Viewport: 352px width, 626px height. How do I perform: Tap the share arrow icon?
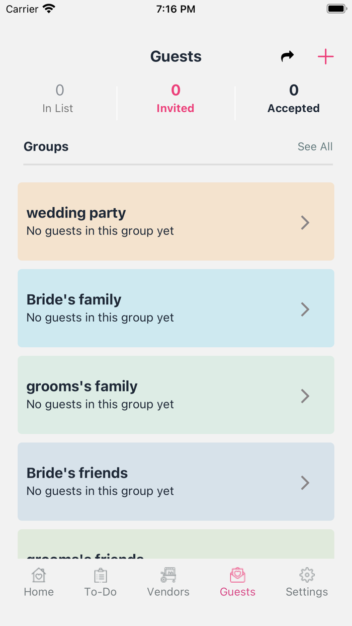(x=287, y=57)
